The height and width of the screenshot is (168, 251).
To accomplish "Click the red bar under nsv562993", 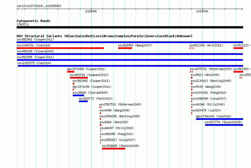I will click(238, 72).
